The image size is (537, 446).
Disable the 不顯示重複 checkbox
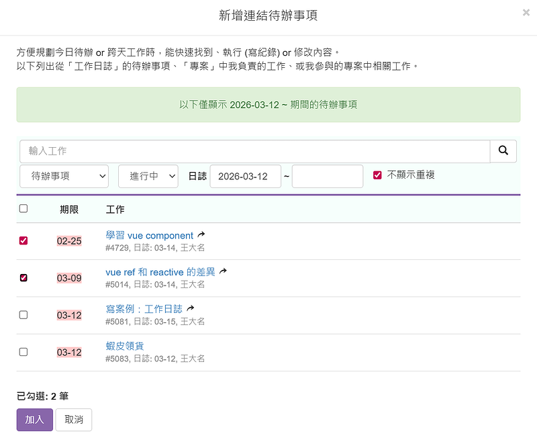pos(377,175)
